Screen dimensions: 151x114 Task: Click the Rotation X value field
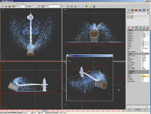point(145,37)
